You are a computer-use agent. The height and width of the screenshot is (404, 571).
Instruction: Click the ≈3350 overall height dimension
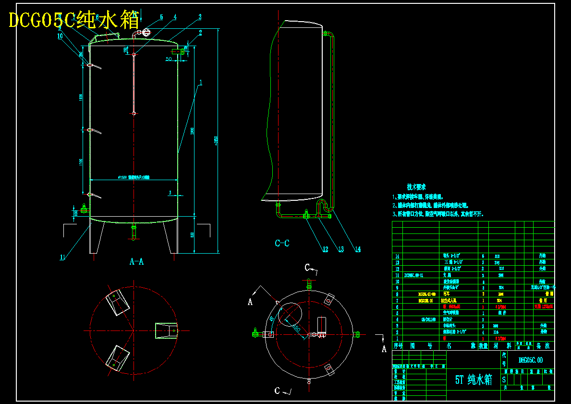216,141
